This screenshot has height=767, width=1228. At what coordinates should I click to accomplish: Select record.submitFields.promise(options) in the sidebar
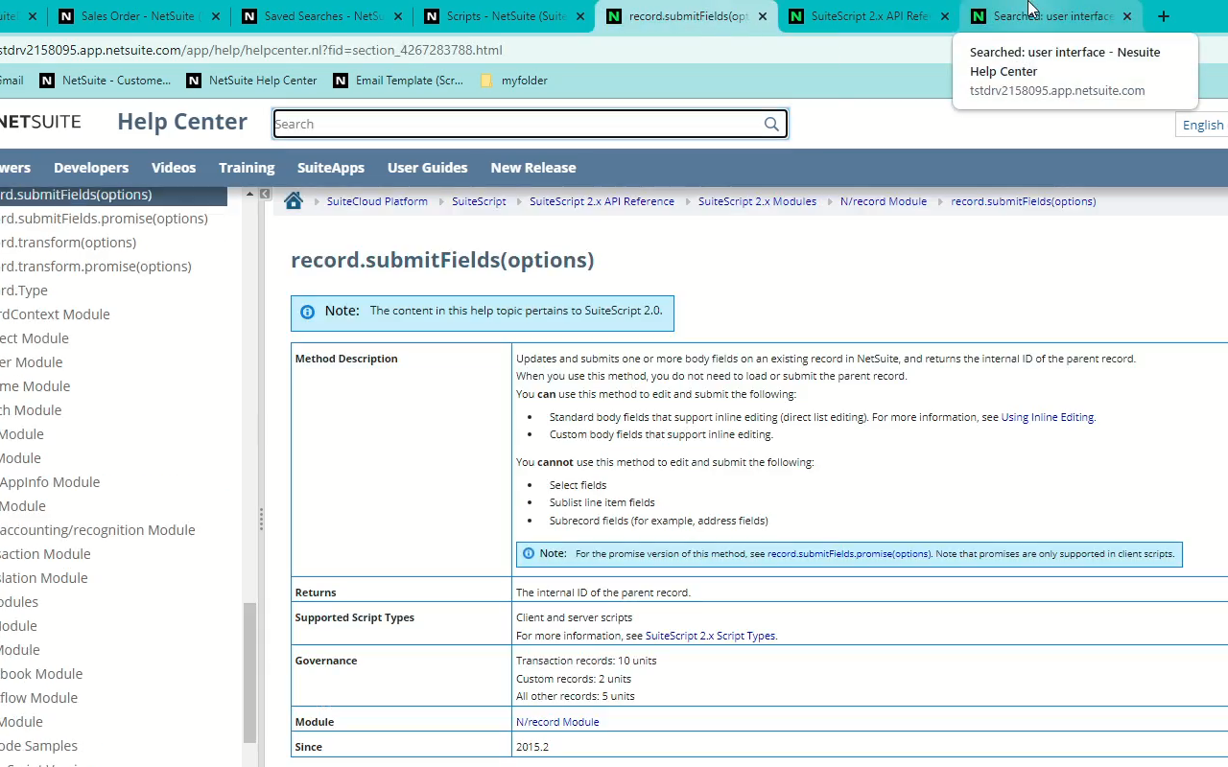(104, 219)
